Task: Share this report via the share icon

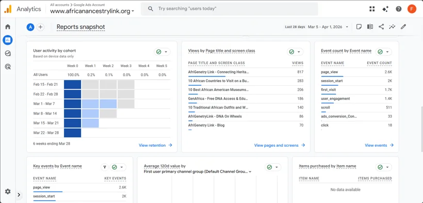Action: pyautogui.click(x=381, y=27)
